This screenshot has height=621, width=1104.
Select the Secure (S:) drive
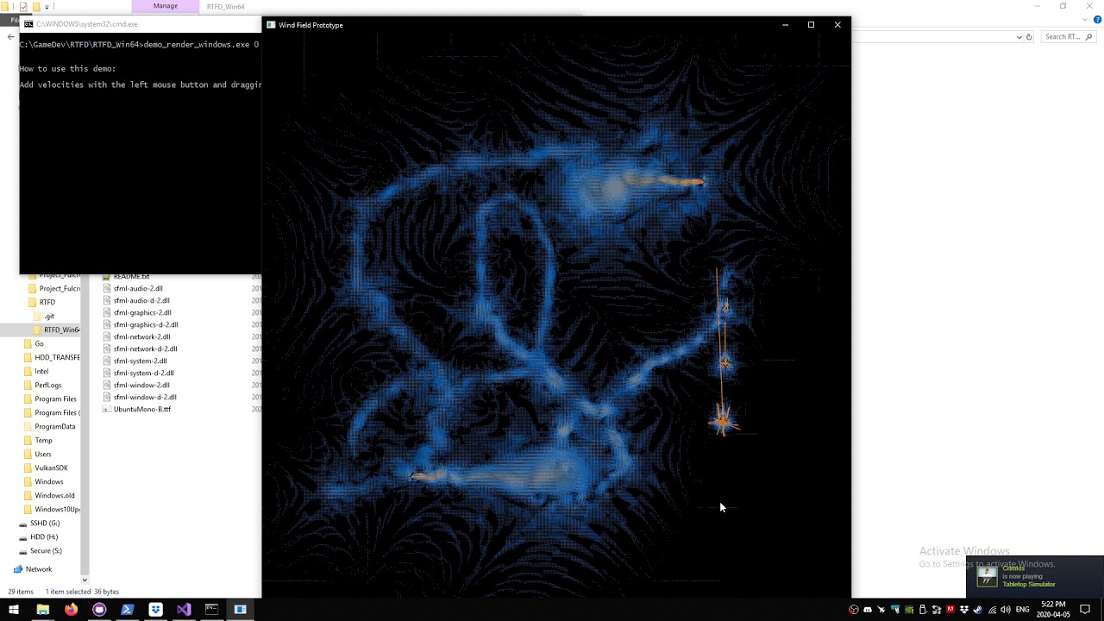(41, 551)
